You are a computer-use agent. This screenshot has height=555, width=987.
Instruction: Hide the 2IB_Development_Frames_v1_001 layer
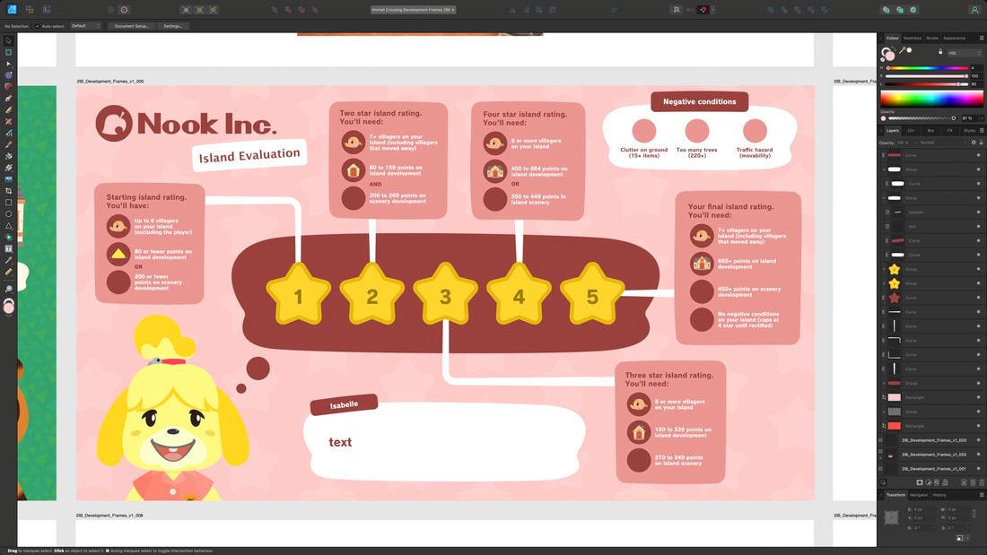tap(978, 469)
